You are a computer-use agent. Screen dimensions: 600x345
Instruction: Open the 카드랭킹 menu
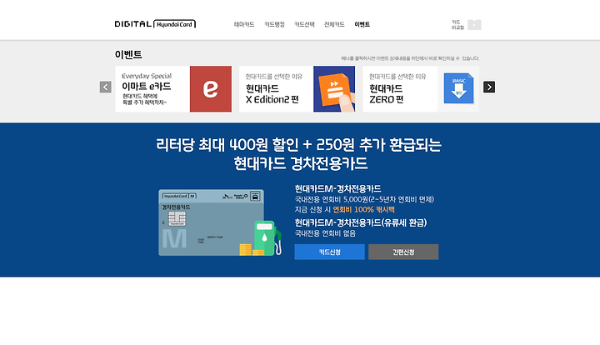point(274,24)
